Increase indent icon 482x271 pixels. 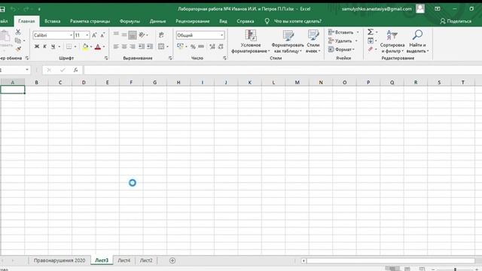point(150,47)
